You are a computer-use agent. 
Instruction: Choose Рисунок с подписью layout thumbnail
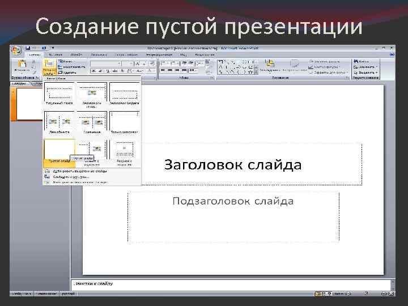[x=125, y=153]
